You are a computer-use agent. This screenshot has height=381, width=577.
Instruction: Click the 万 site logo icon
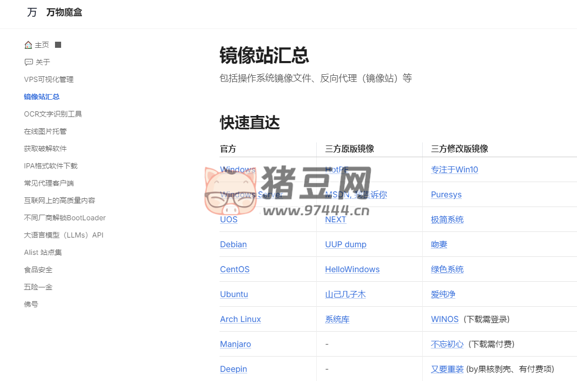pyautogui.click(x=32, y=12)
